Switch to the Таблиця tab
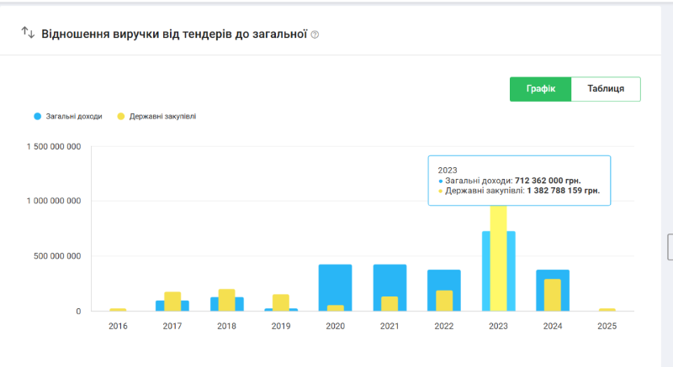Image resolution: width=673 pixels, height=367 pixels. pyautogui.click(x=606, y=89)
